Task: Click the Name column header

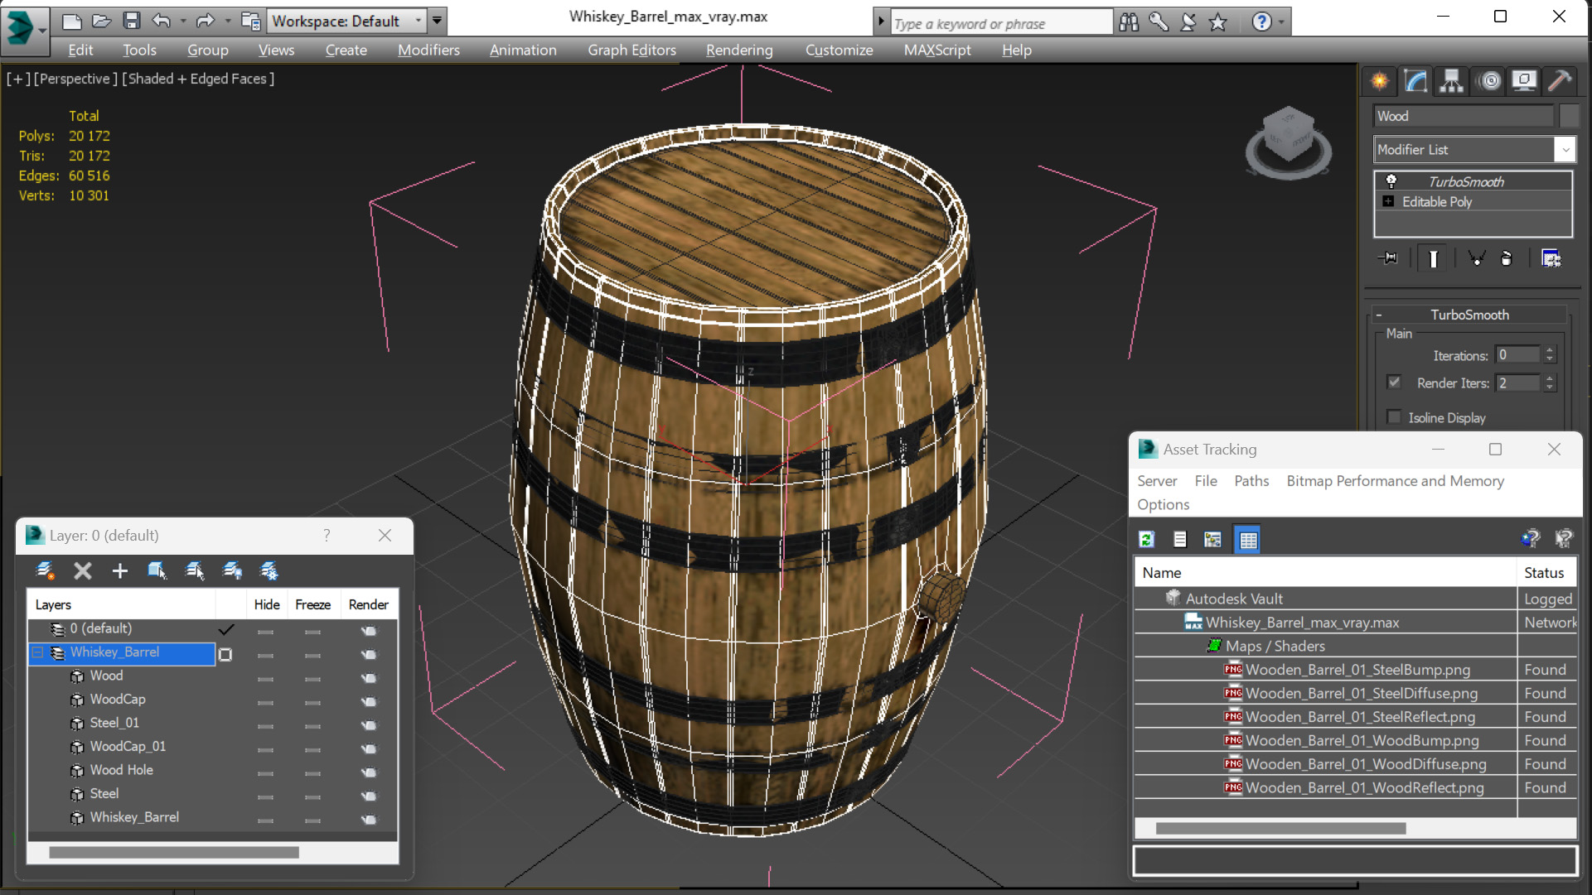Action: pos(1325,573)
